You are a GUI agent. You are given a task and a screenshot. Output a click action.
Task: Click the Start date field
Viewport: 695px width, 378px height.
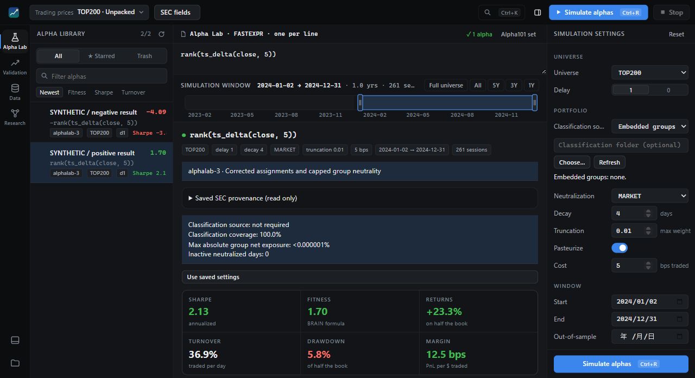click(x=650, y=301)
